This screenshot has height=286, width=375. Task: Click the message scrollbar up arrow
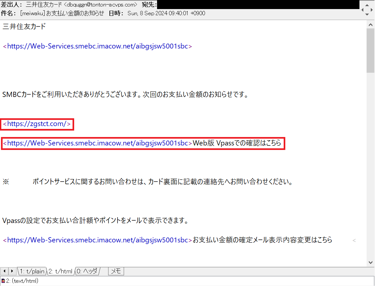pyautogui.click(x=370, y=25)
